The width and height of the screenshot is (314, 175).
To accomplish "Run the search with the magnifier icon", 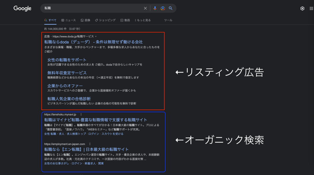I will [170, 8].
